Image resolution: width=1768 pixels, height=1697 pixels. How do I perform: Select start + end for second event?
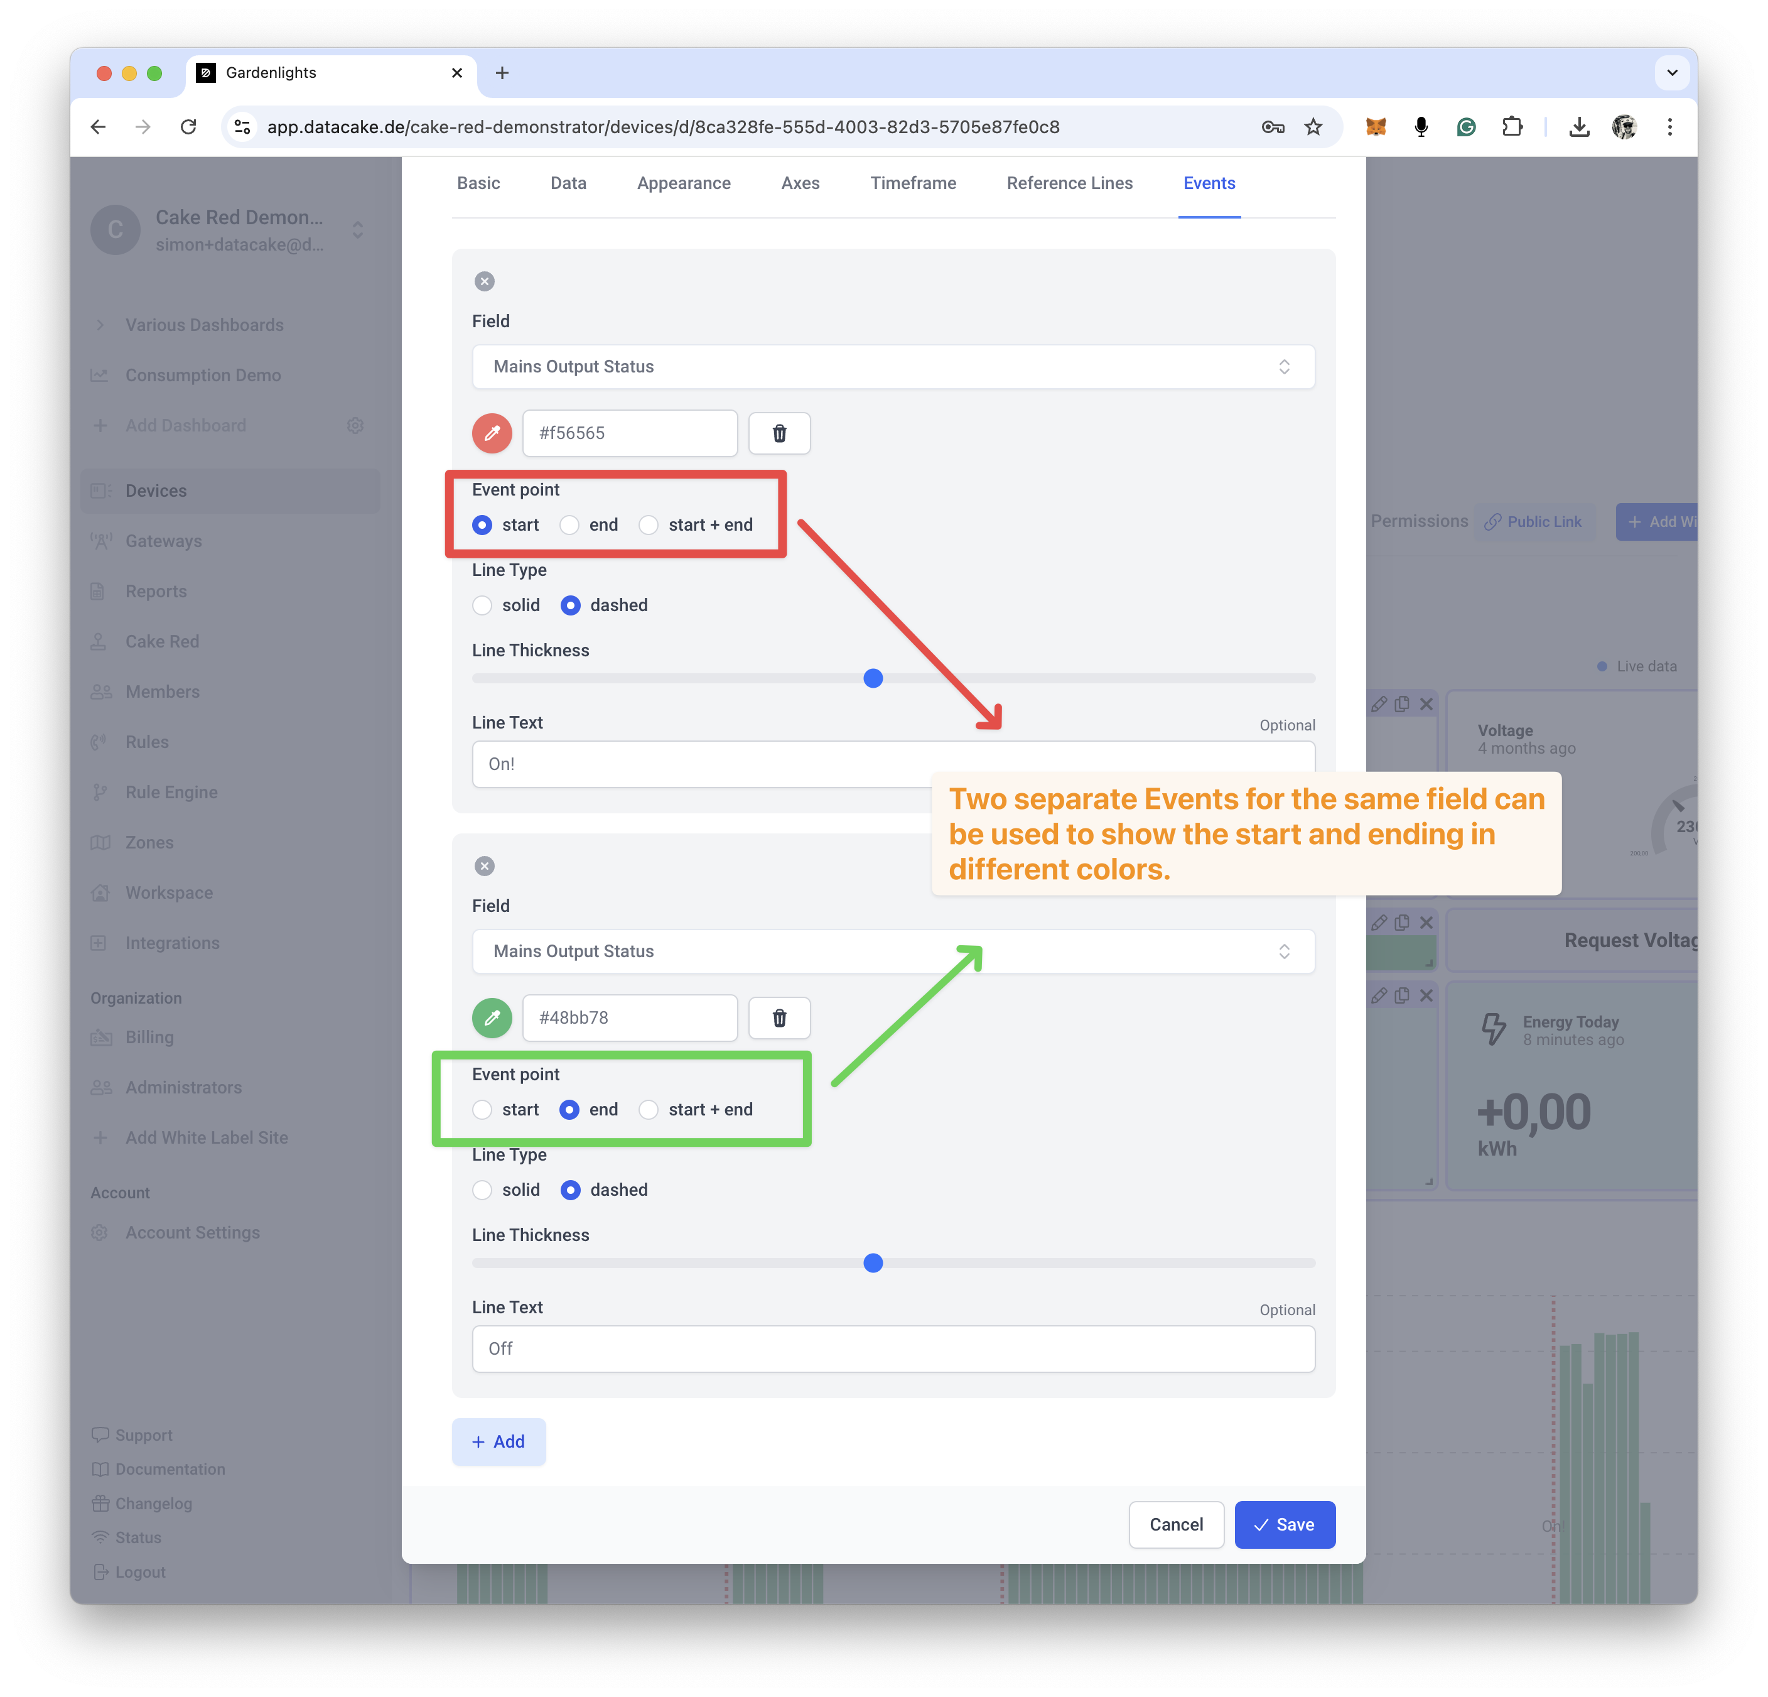click(649, 1110)
